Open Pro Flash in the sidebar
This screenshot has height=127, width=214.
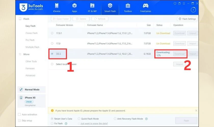(30, 40)
